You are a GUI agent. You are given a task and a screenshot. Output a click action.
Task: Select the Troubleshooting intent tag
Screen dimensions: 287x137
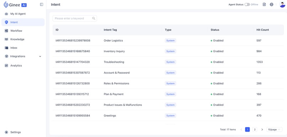[114, 62]
